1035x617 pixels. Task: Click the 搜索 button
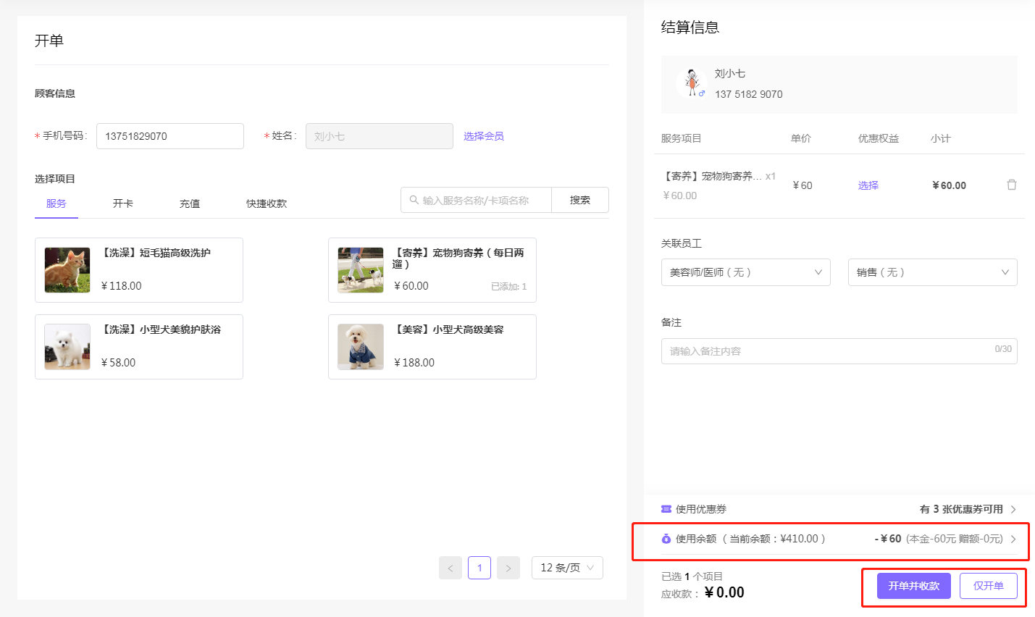tap(580, 200)
